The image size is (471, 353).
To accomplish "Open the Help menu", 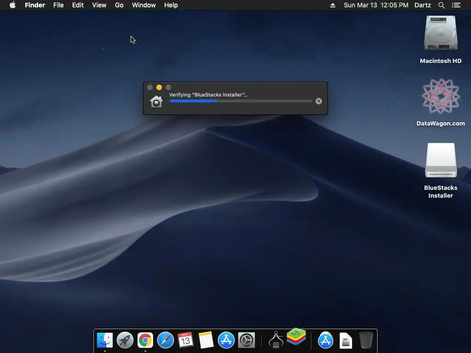I will 171,5.
